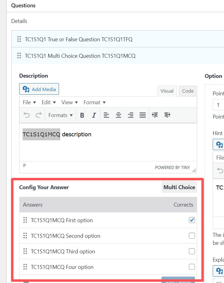
Task: Open the File menu in editor
Action: click(x=29, y=102)
